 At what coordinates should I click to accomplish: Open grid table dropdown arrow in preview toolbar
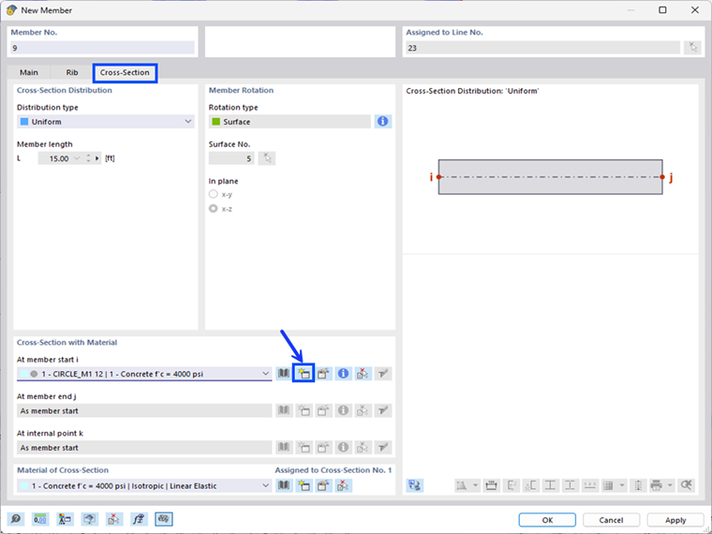click(x=622, y=485)
